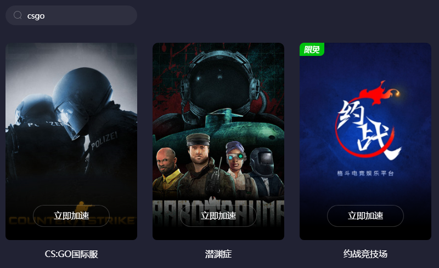Click the green 限免 badge
Screen dimensions: 439x268
312,49
